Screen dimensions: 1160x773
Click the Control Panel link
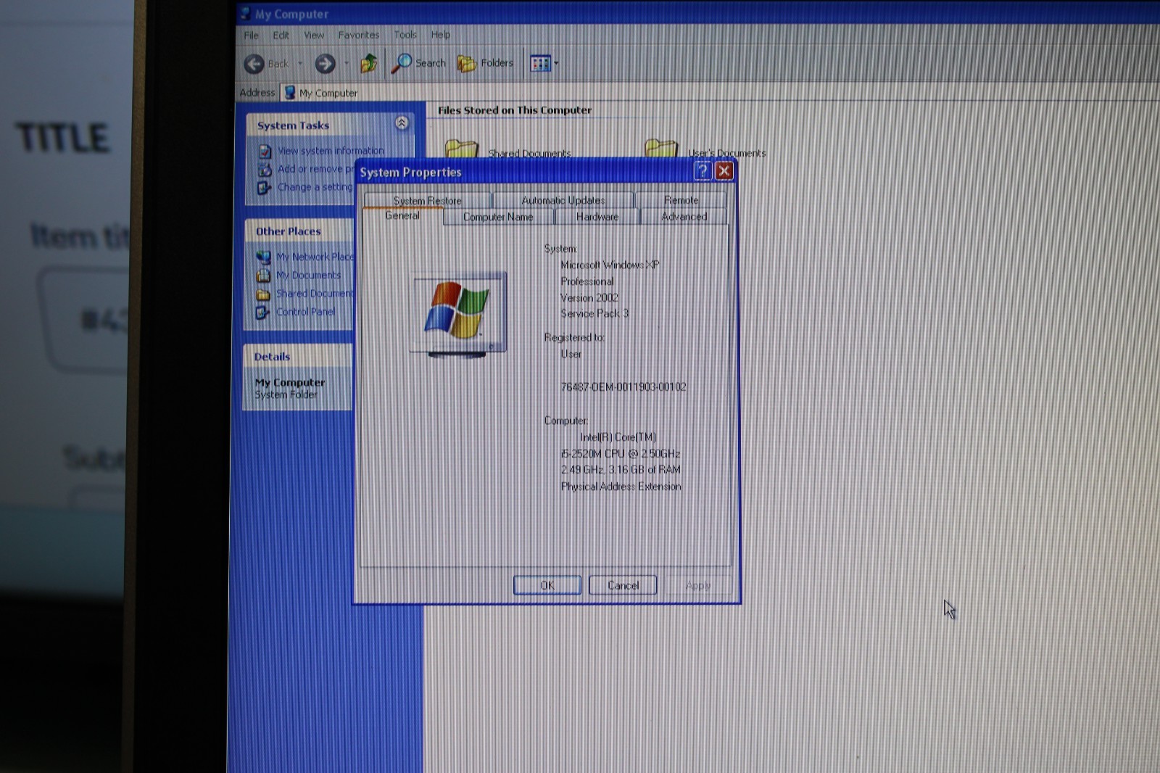pyautogui.click(x=305, y=312)
